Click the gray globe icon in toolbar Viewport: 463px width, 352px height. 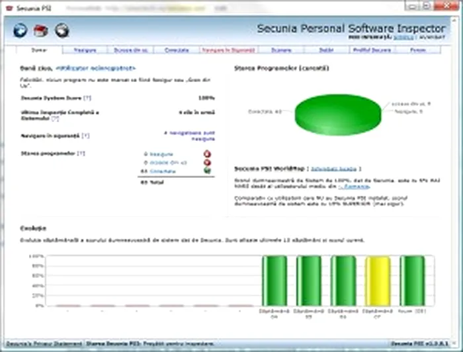(x=62, y=30)
